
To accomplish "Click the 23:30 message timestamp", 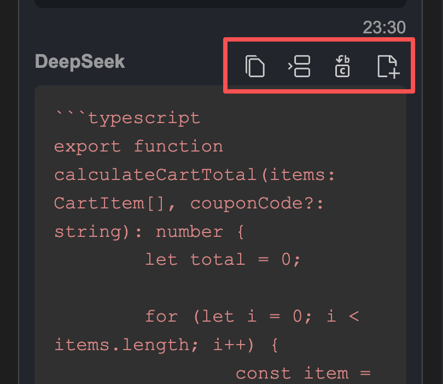I will click(x=384, y=27).
